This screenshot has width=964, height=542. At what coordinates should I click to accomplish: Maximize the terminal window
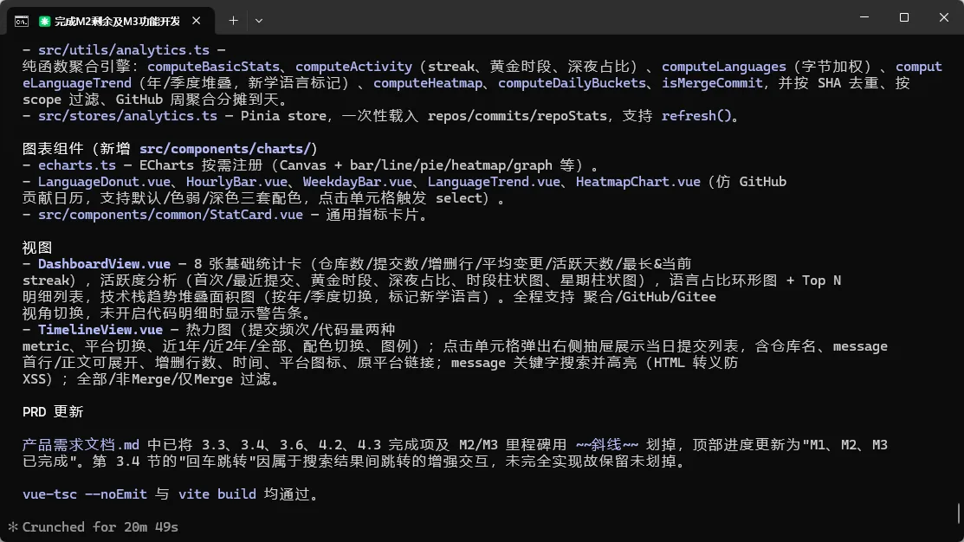point(903,17)
